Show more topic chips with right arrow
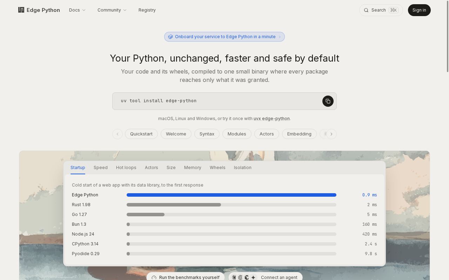Viewport: 449px width, 280px height. click(x=331, y=134)
